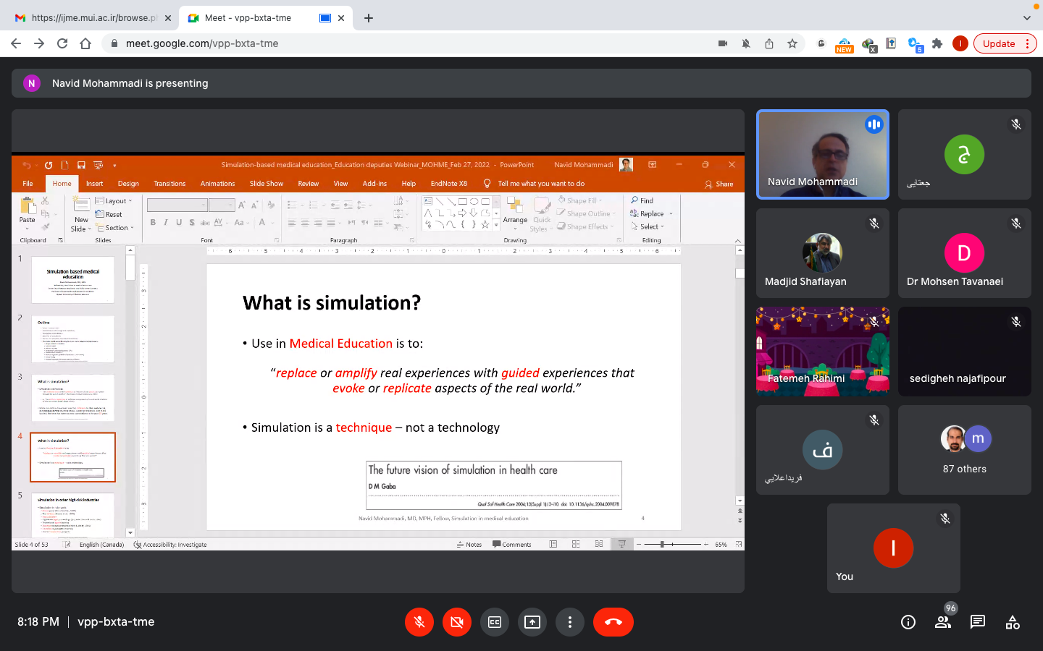
Task: Open the chat with everyone panel
Action: click(977, 622)
